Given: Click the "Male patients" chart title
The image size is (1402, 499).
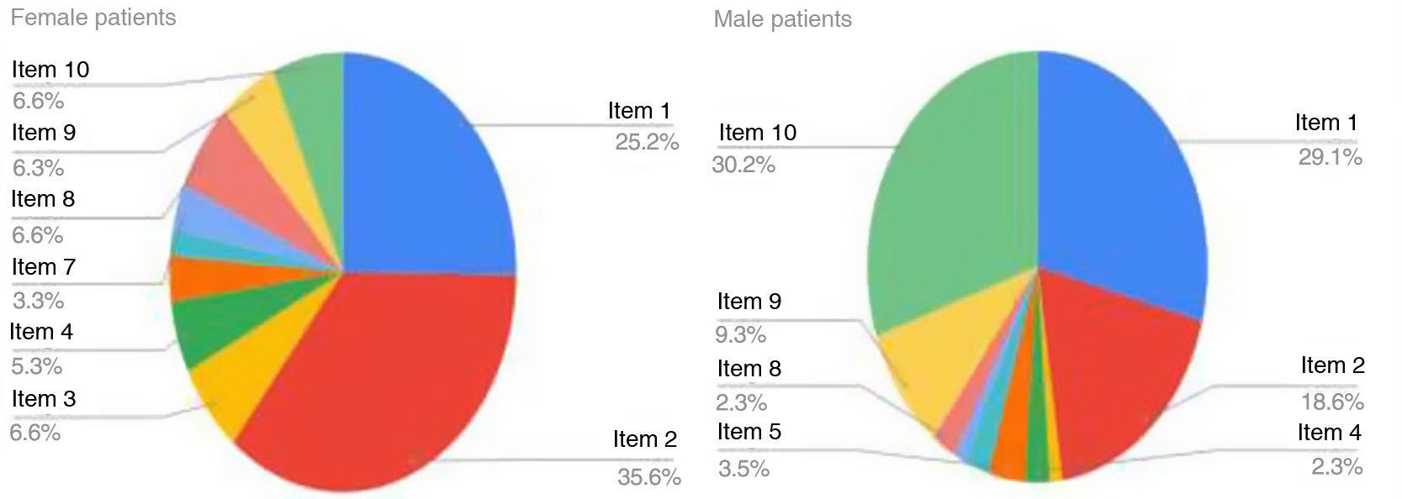Looking at the screenshot, I should [x=782, y=19].
